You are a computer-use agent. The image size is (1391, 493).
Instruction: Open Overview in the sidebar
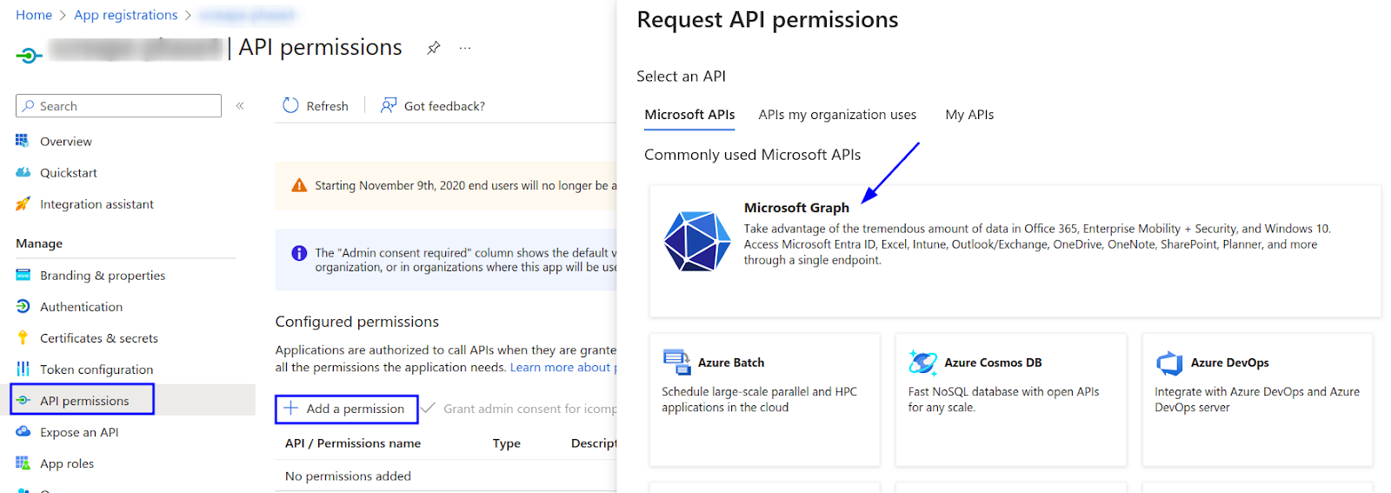[x=65, y=141]
